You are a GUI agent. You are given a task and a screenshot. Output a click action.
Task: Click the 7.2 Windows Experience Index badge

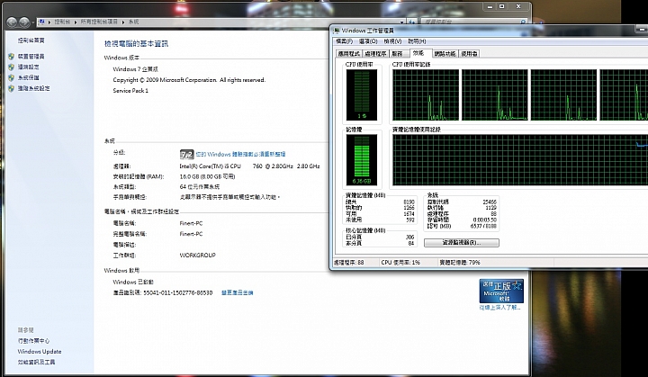point(187,154)
